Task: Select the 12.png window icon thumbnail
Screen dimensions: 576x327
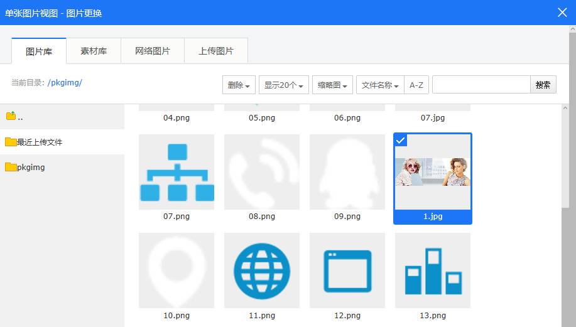Action: 347,271
